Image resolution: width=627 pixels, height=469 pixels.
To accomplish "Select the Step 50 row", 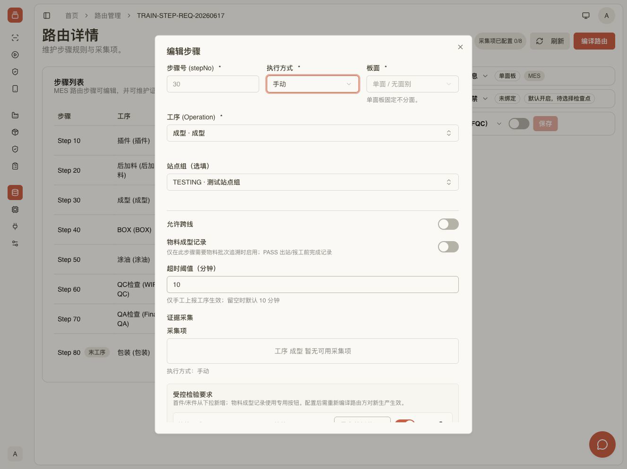I will pos(104,260).
